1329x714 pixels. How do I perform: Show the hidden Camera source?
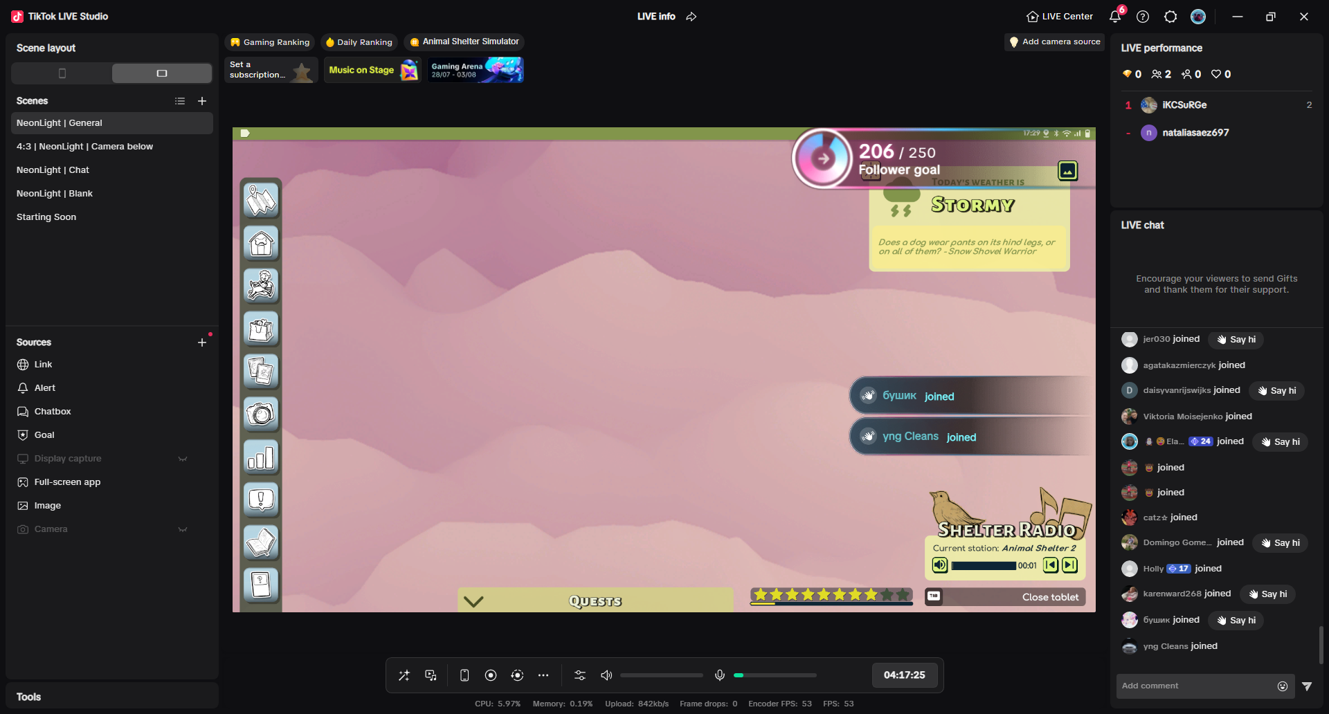[183, 529]
